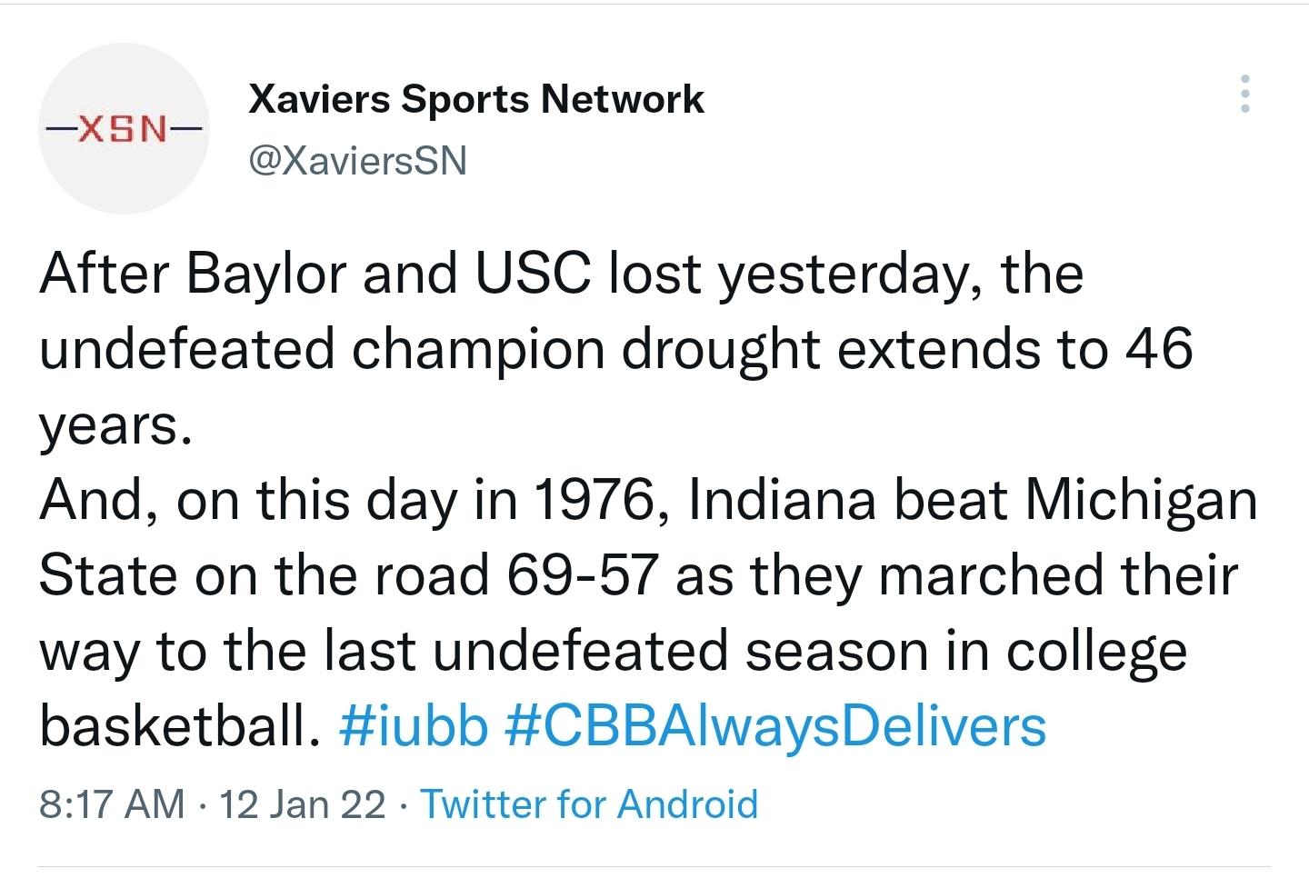Screen dimensions: 1309x878
Task: Click the Twitter for Android source link
Action: [588, 804]
